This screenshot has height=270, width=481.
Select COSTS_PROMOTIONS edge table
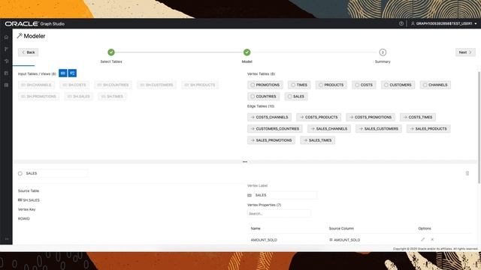[371, 117]
